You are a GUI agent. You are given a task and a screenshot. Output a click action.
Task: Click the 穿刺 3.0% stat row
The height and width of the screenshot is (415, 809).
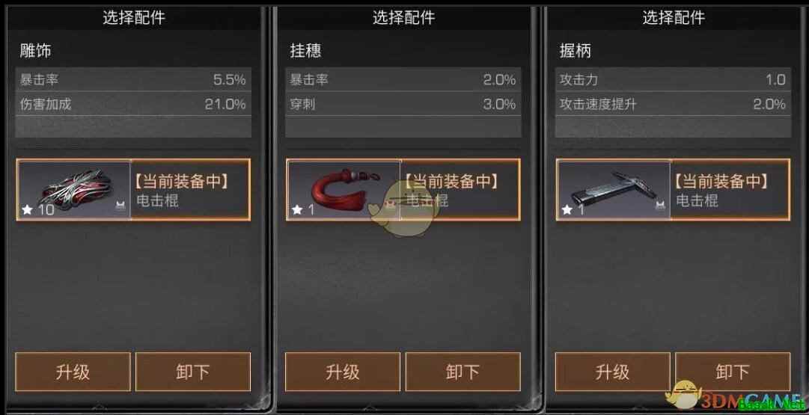(403, 104)
